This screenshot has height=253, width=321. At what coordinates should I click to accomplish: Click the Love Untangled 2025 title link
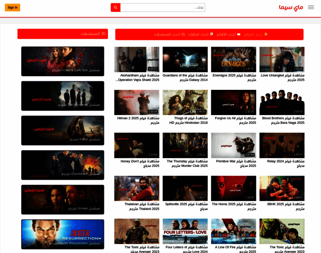coord(283,78)
